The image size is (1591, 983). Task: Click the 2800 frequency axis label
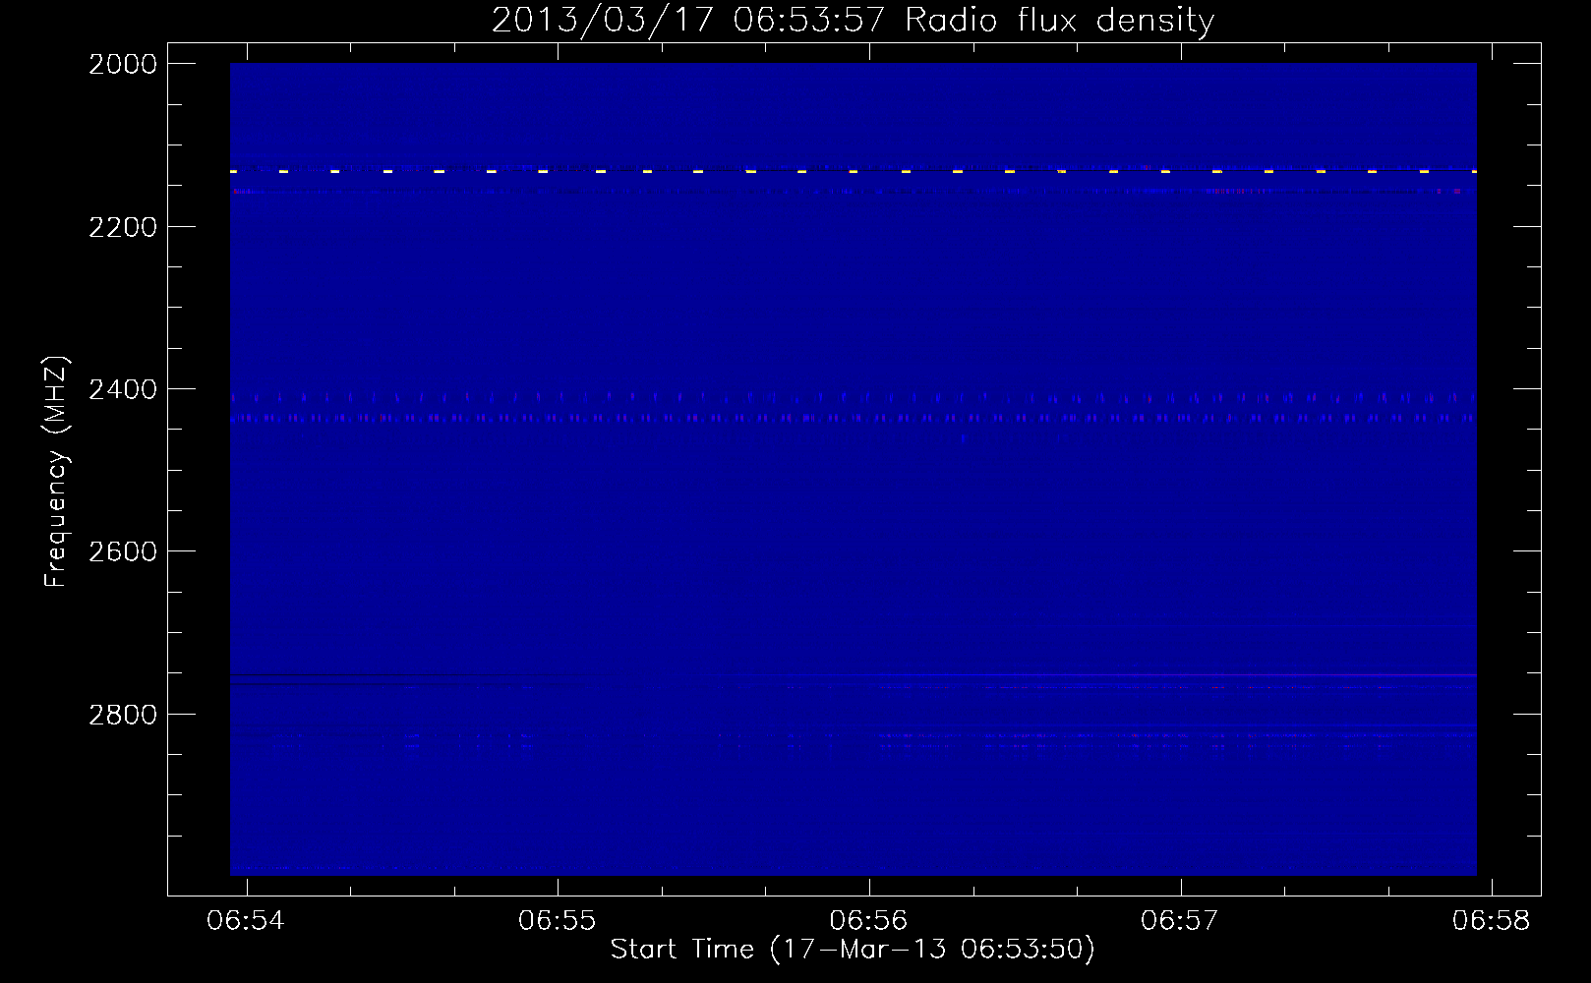click(x=123, y=715)
